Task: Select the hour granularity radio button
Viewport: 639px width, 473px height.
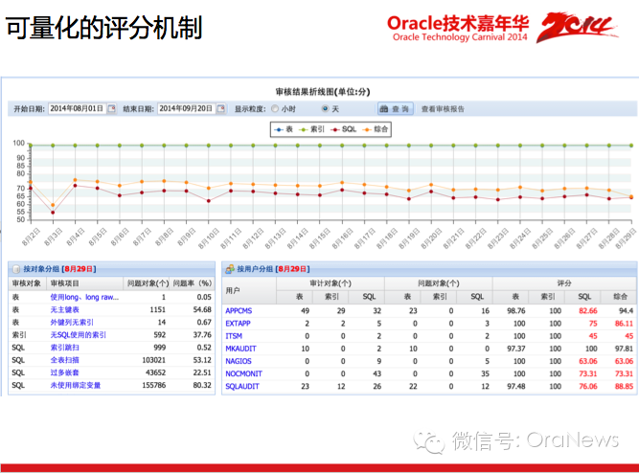Action: [275, 109]
